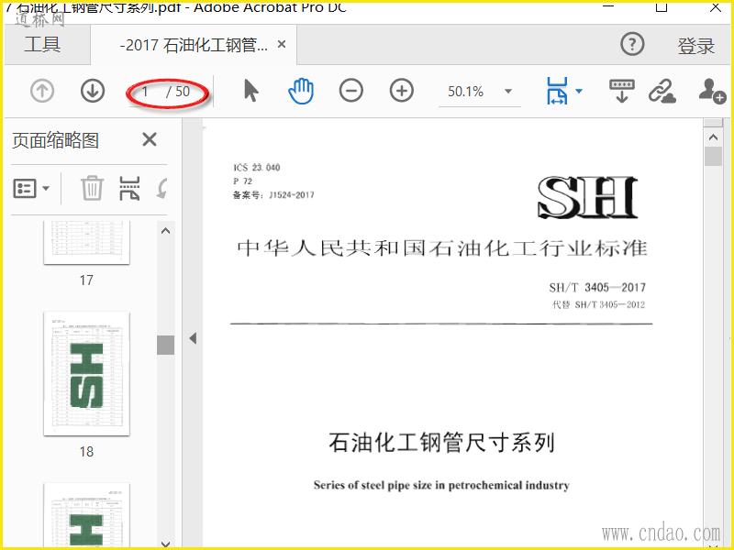This screenshot has height=550, width=734.
Task: Select the arrow selection tool
Action: tap(251, 90)
